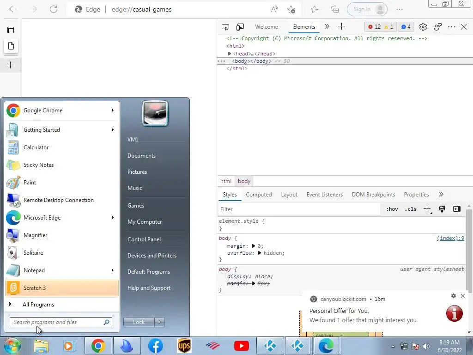Click the volume speaker tray icon
This screenshot has height=355, width=473.
tap(426, 346)
